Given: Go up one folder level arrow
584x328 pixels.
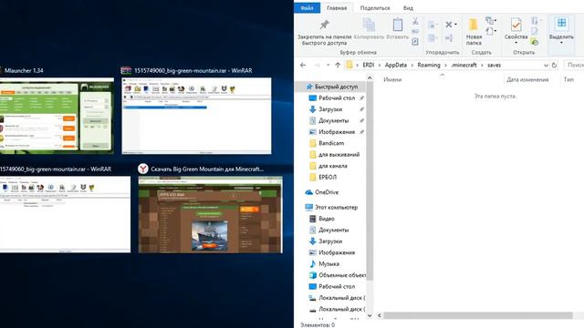Looking at the screenshot, I should click(338, 65).
